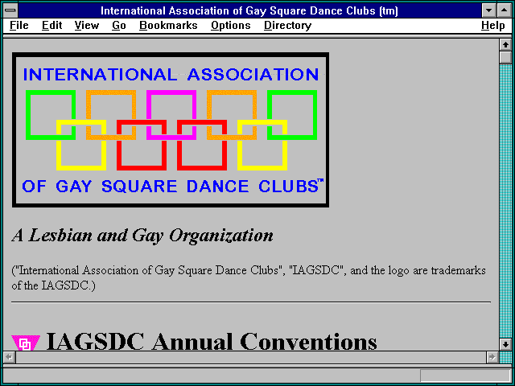
Task: Click the IAGSDC interlocking squares logo image
Action: pos(171,130)
